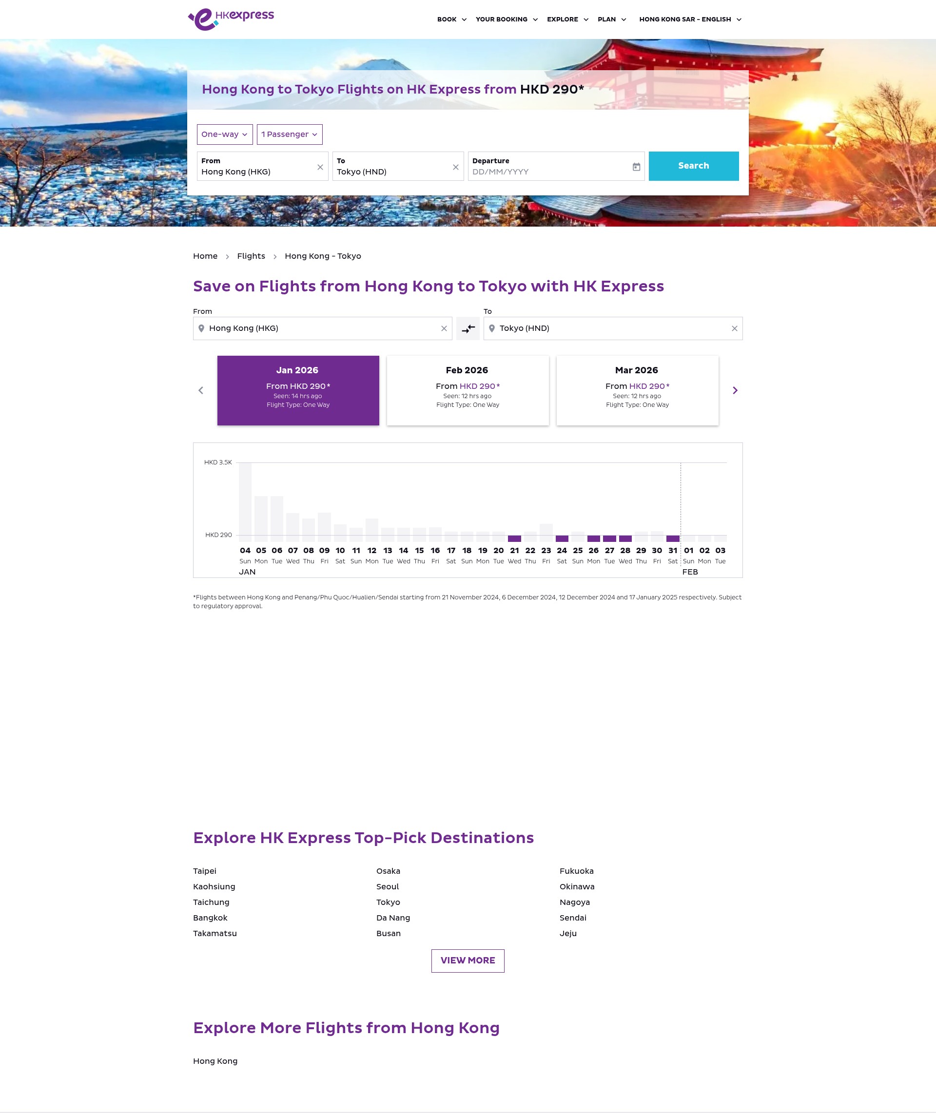Open Hong Kong SAR - English language selector
936x1114 pixels.
point(690,19)
